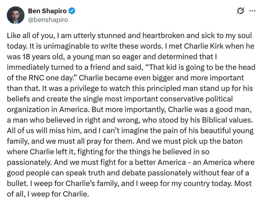Click the Ben Shapiro display name
Viewport: 263px width, 204px height.
(47, 11)
